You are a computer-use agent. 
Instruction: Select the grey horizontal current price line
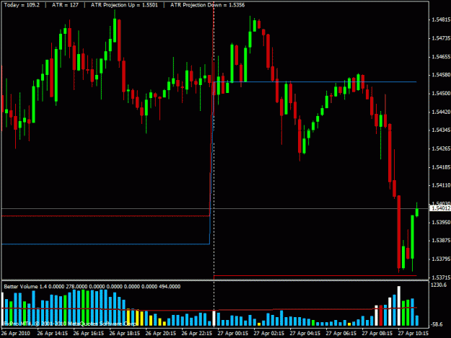215,208
